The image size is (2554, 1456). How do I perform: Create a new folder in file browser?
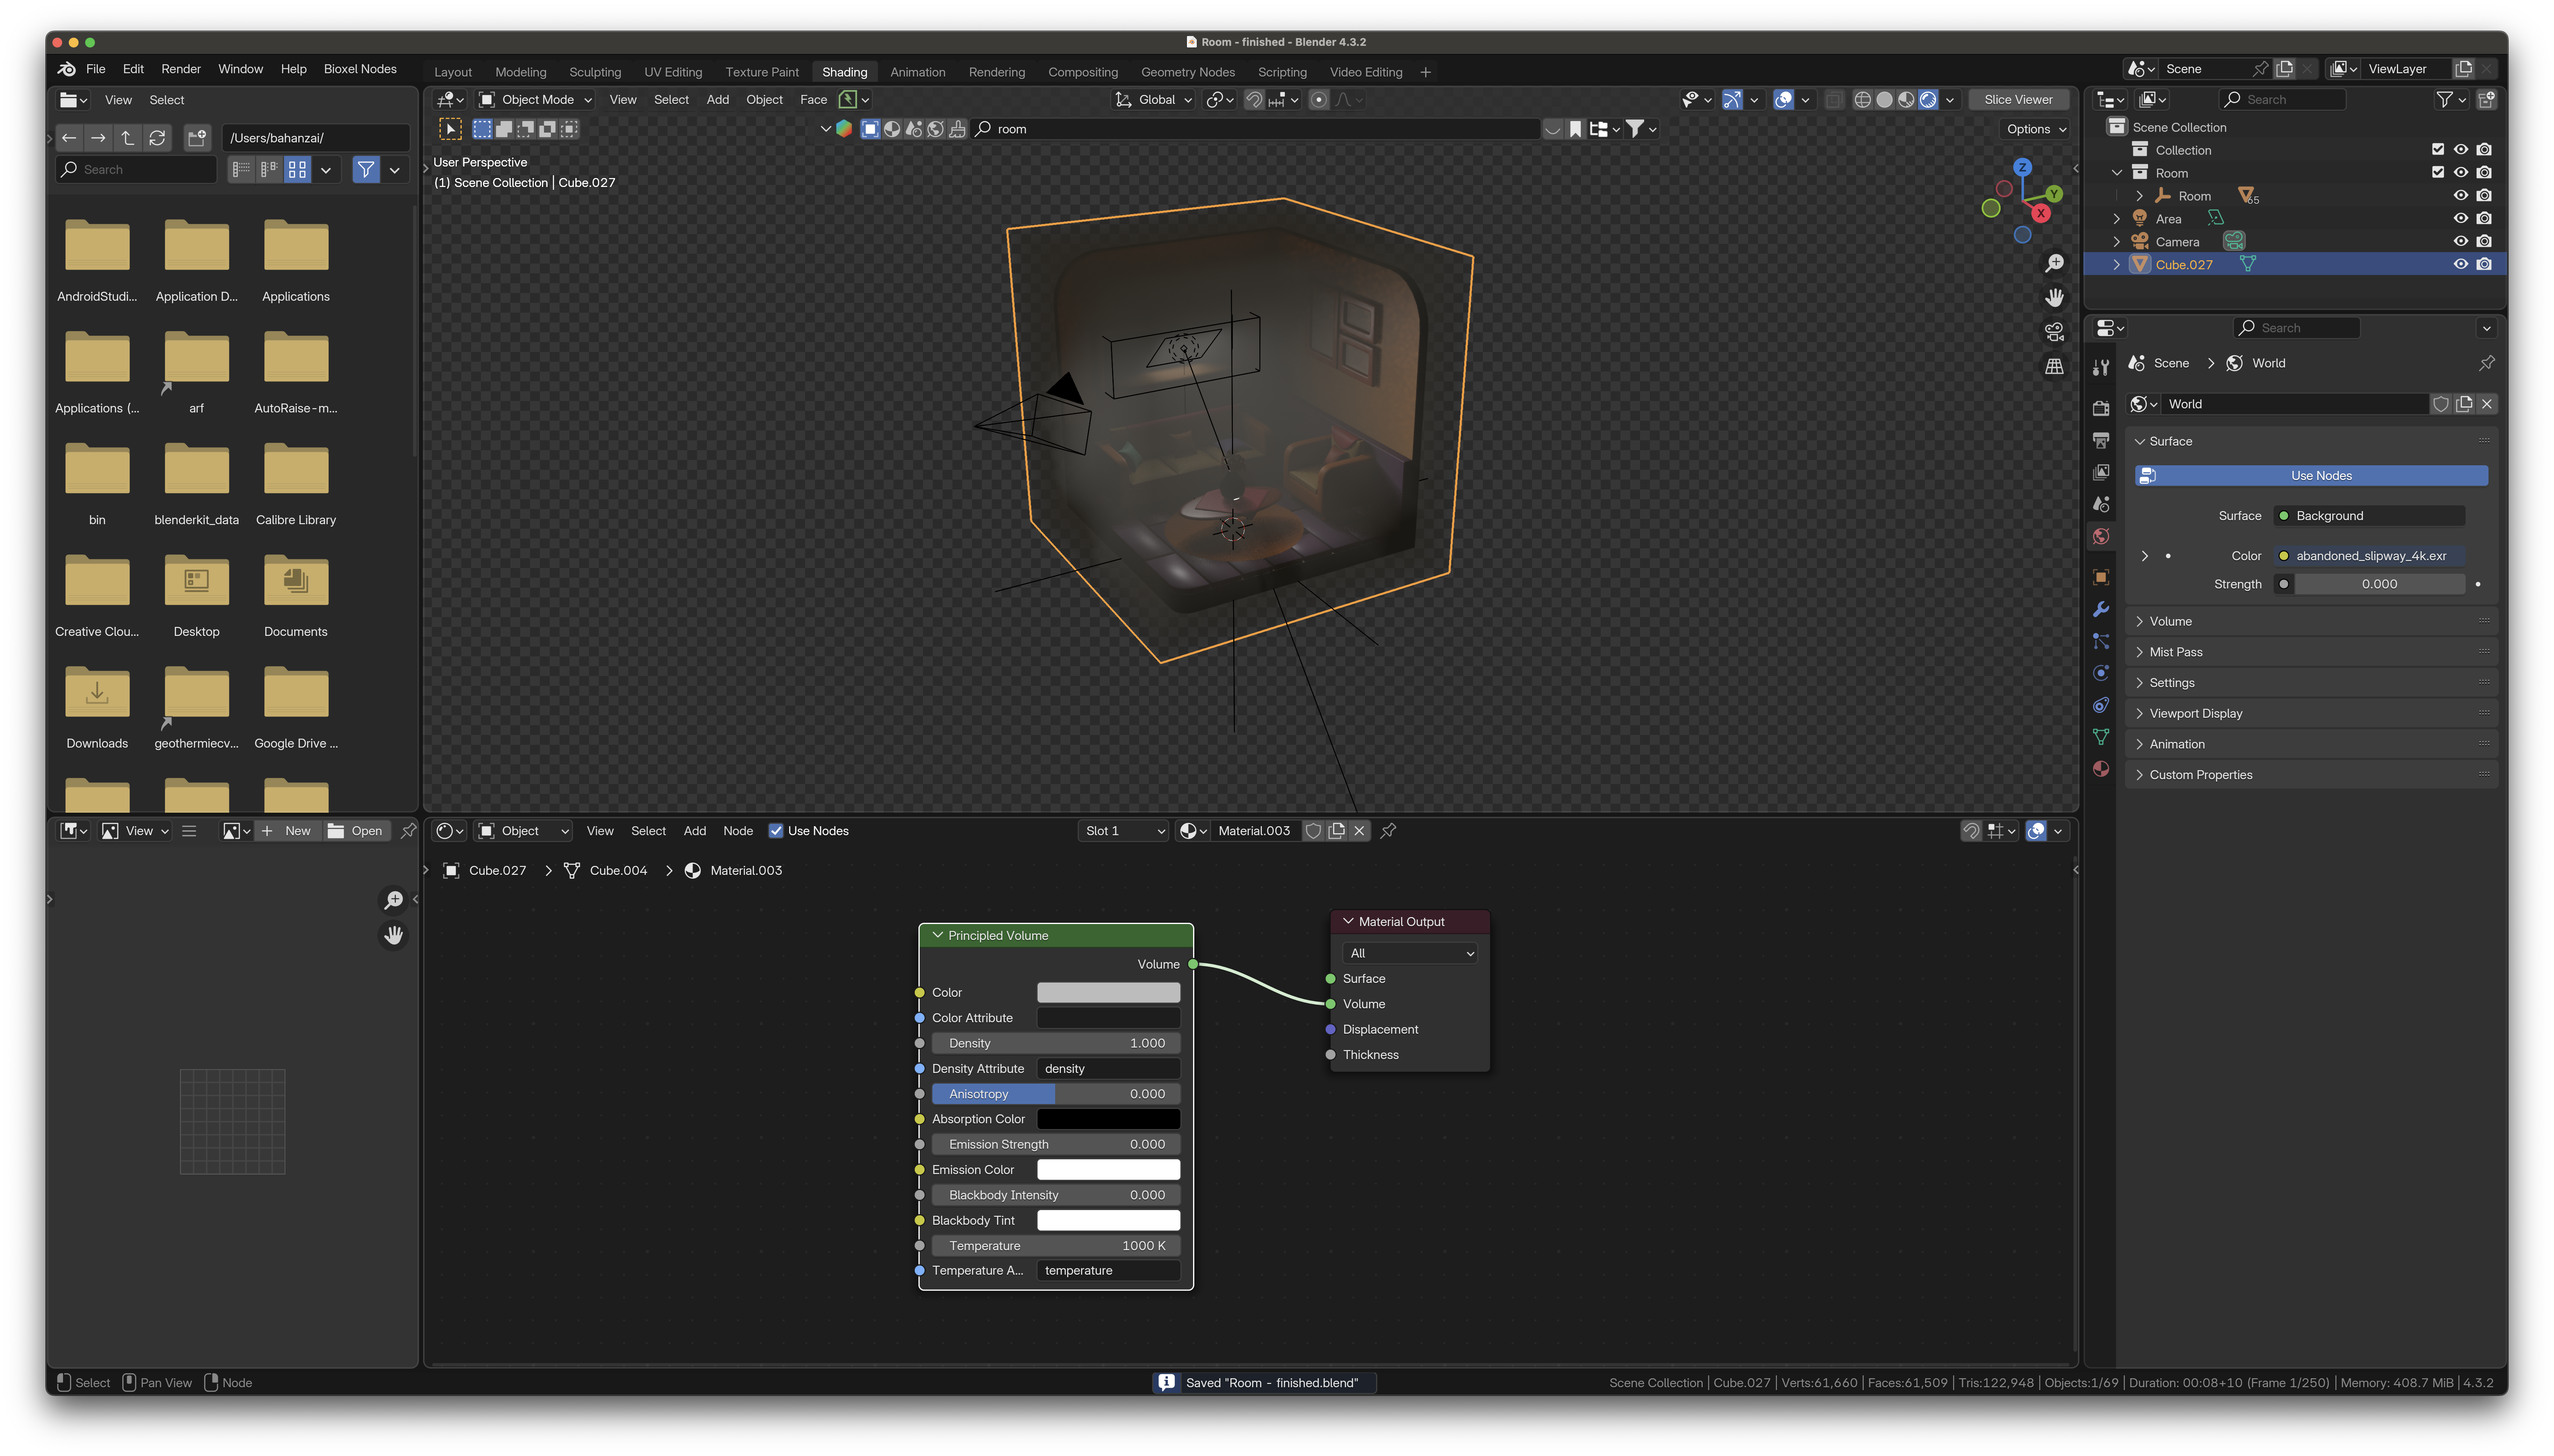[197, 138]
